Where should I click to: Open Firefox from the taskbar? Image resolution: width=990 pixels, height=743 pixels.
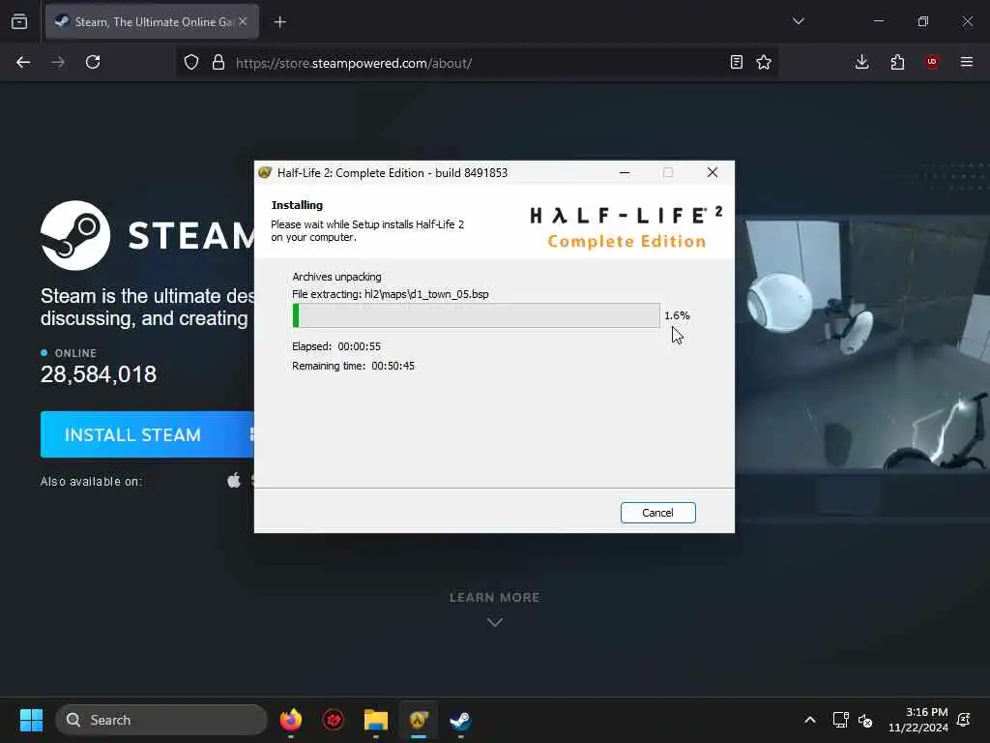click(x=291, y=720)
